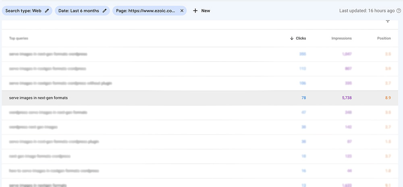403x187 pixels.
Task: Click the sort arrow next to Clicks
Action: coord(292,38)
